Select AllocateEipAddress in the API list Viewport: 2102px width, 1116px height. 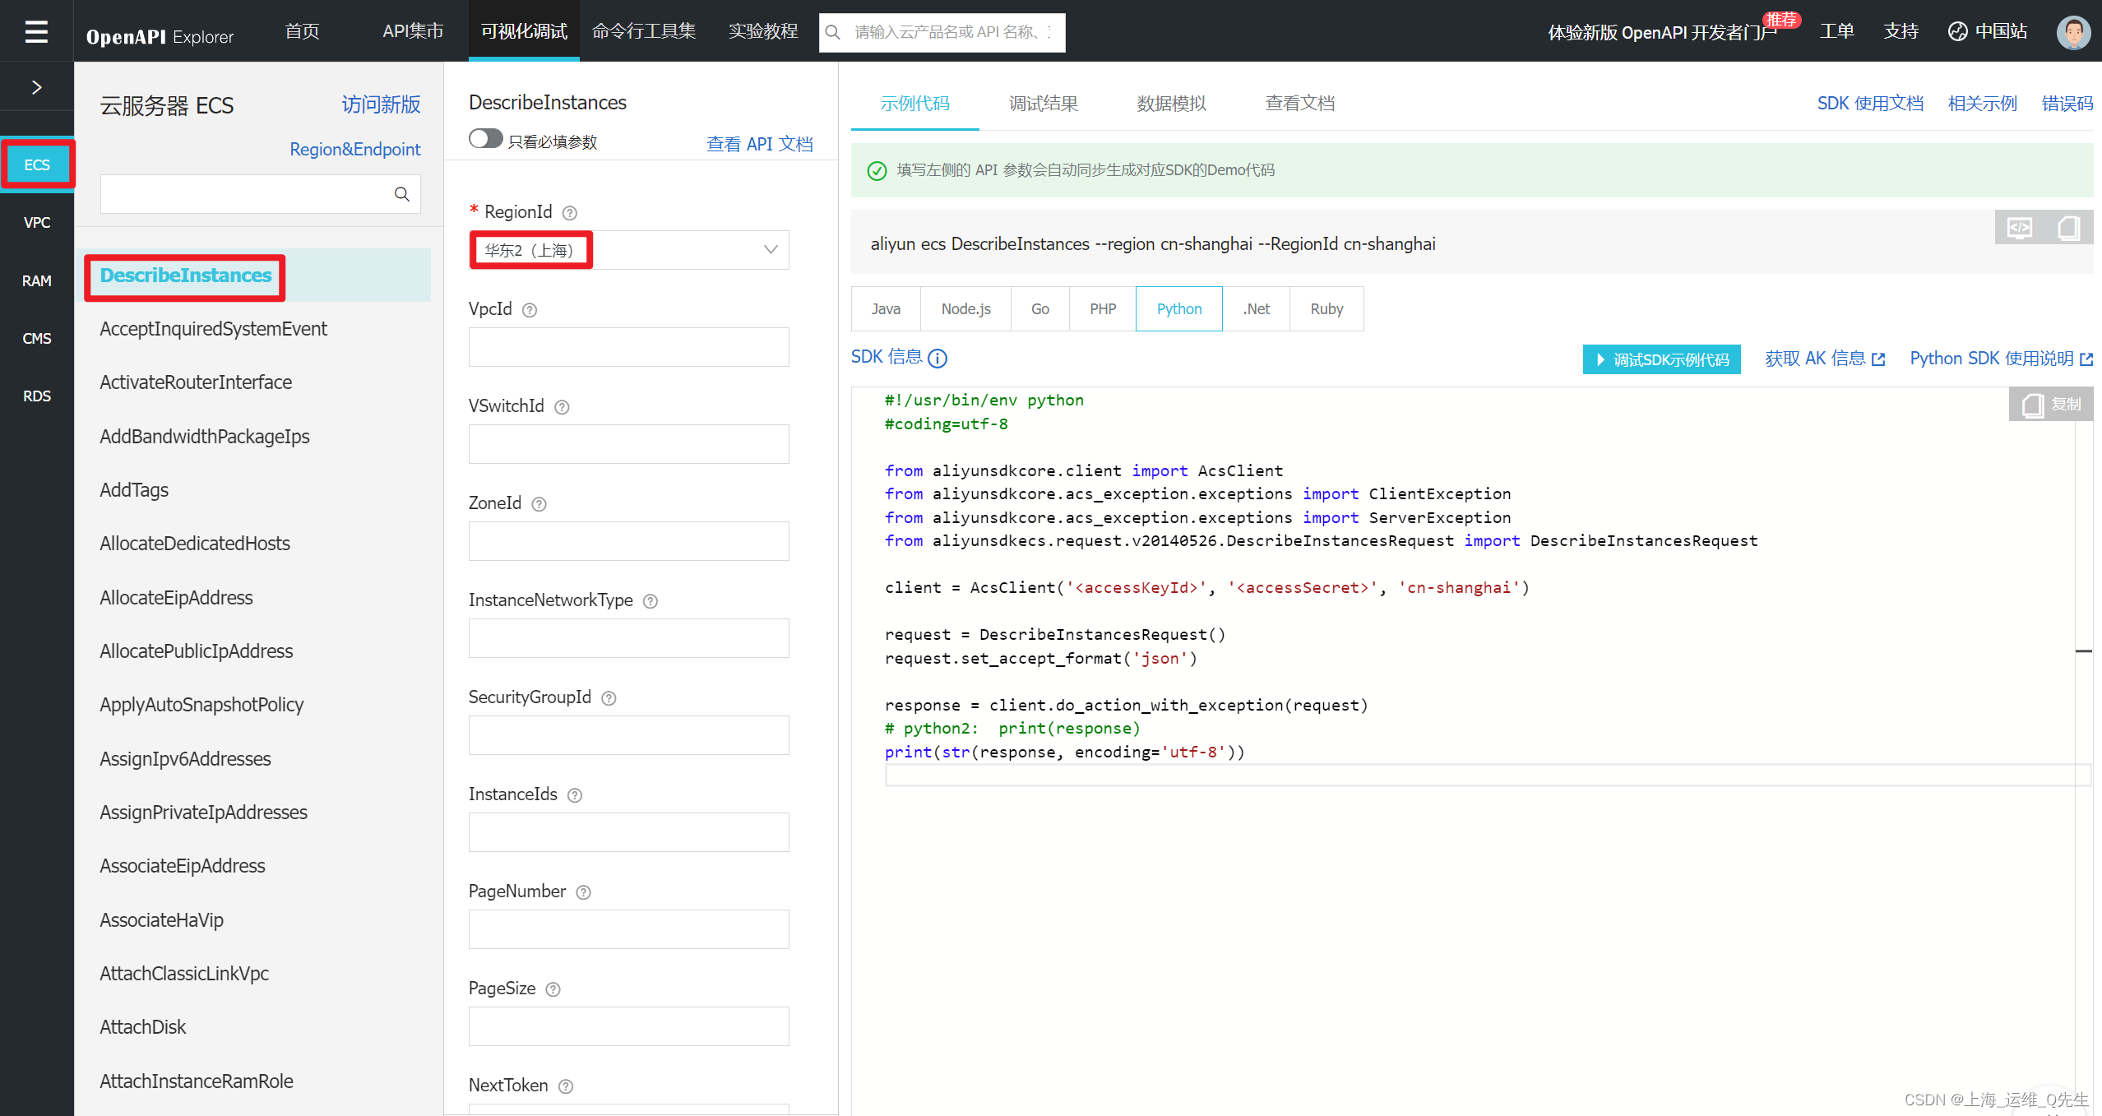click(x=176, y=598)
